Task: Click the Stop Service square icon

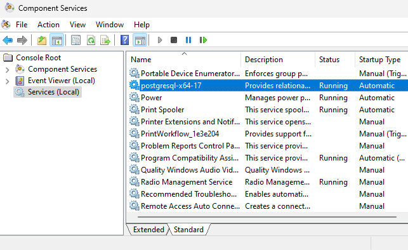Action: [x=174, y=40]
